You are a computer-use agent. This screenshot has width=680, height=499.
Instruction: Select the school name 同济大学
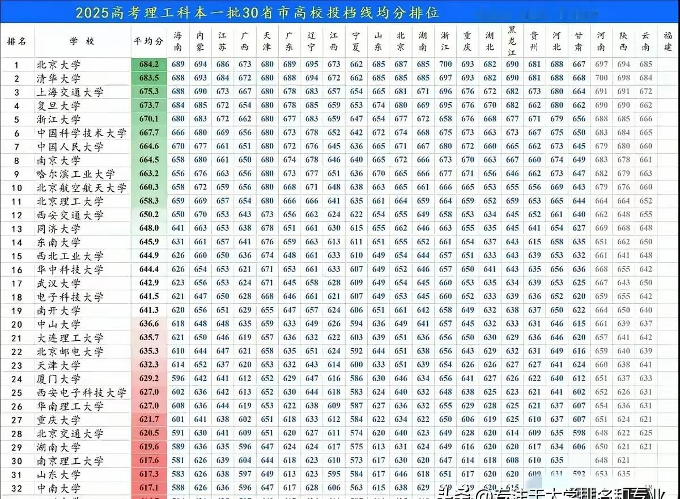coord(58,229)
